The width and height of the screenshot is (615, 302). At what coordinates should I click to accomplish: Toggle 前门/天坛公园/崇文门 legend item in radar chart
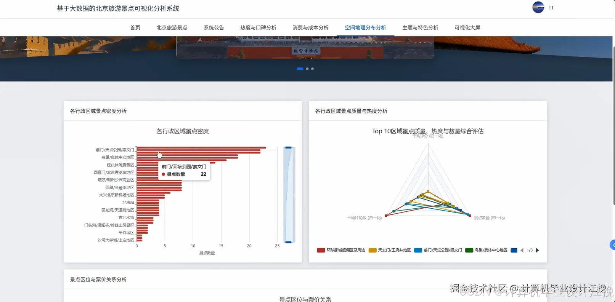coord(438,250)
